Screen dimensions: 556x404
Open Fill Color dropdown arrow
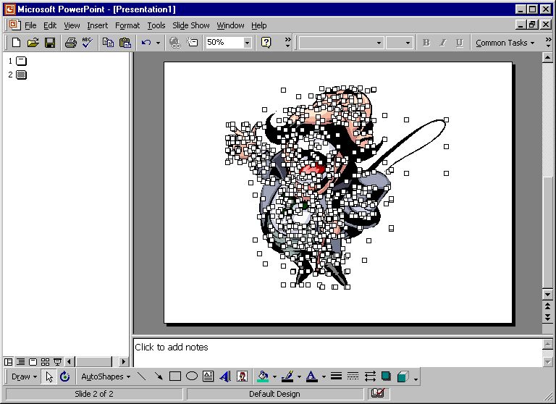274,376
